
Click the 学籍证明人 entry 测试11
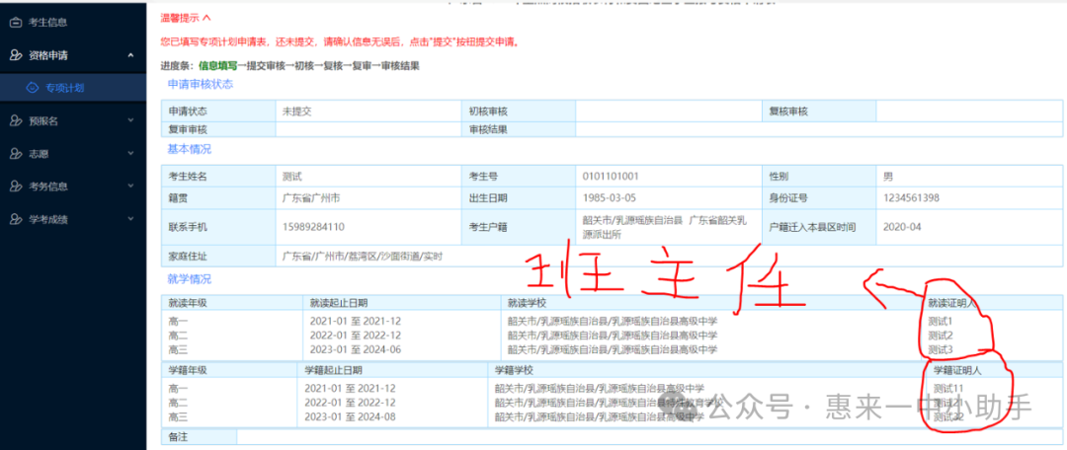pyautogui.click(x=948, y=388)
